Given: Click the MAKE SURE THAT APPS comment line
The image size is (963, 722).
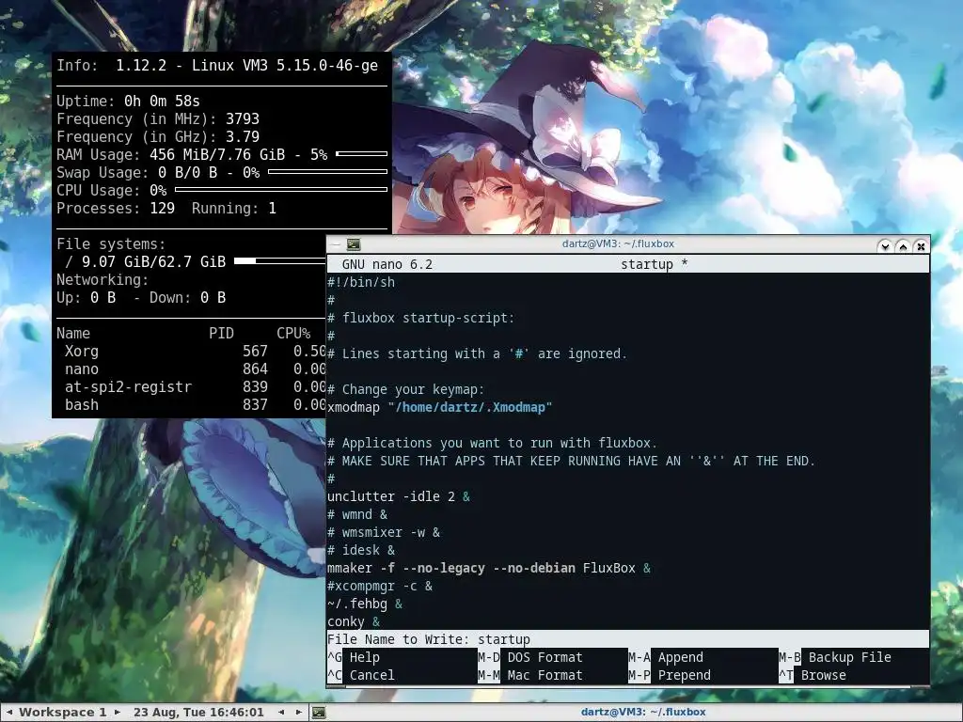Looking at the screenshot, I should tap(571, 461).
